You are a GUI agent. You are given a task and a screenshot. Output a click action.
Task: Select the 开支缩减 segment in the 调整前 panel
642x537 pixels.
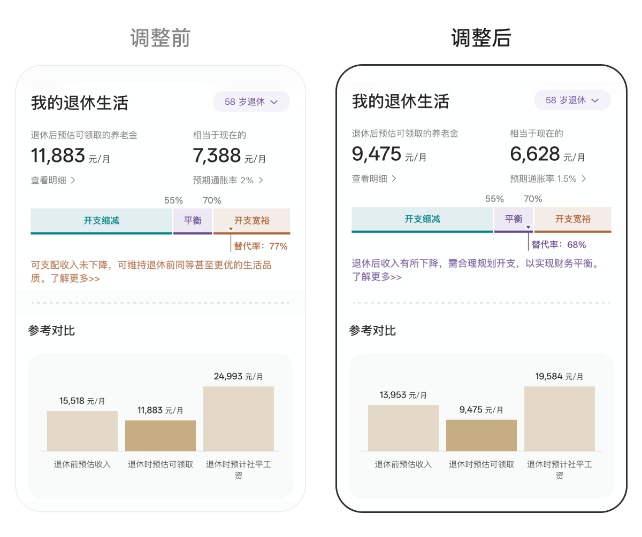pos(101,221)
